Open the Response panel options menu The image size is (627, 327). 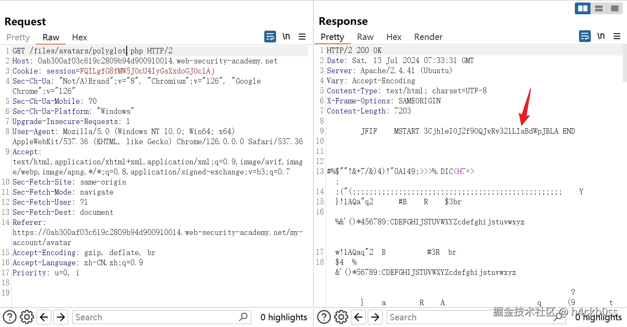point(617,37)
